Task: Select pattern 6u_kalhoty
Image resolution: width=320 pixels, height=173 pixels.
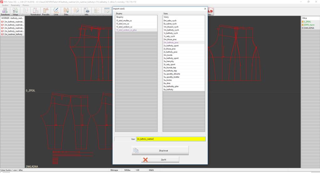Action: pyautogui.click(x=184, y=89)
